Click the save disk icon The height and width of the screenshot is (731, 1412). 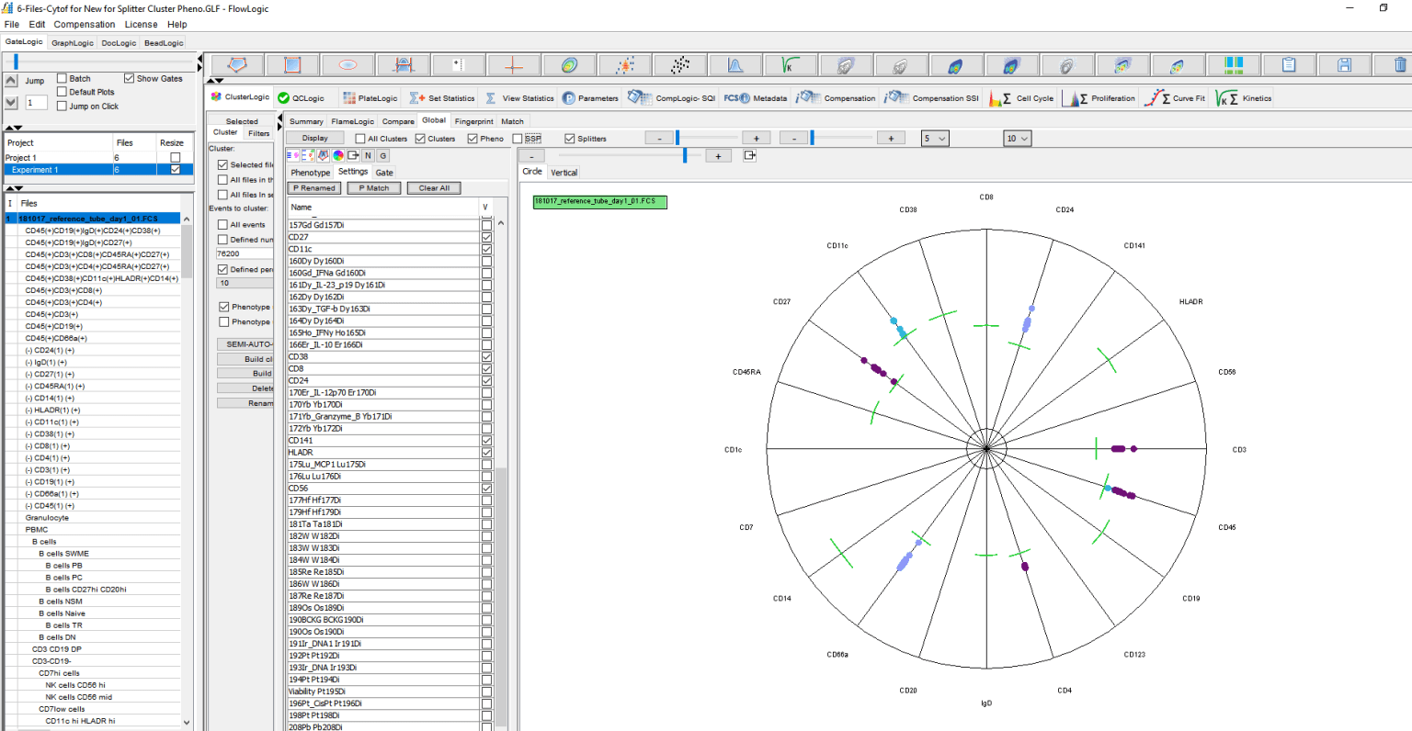[x=1344, y=64]
